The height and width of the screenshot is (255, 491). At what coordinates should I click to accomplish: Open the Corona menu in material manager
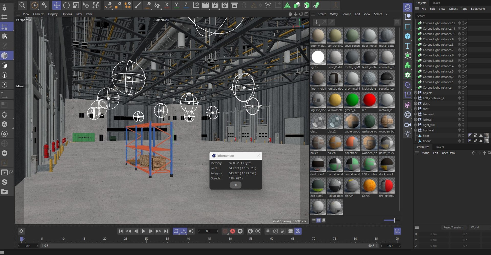coord(346,14)
